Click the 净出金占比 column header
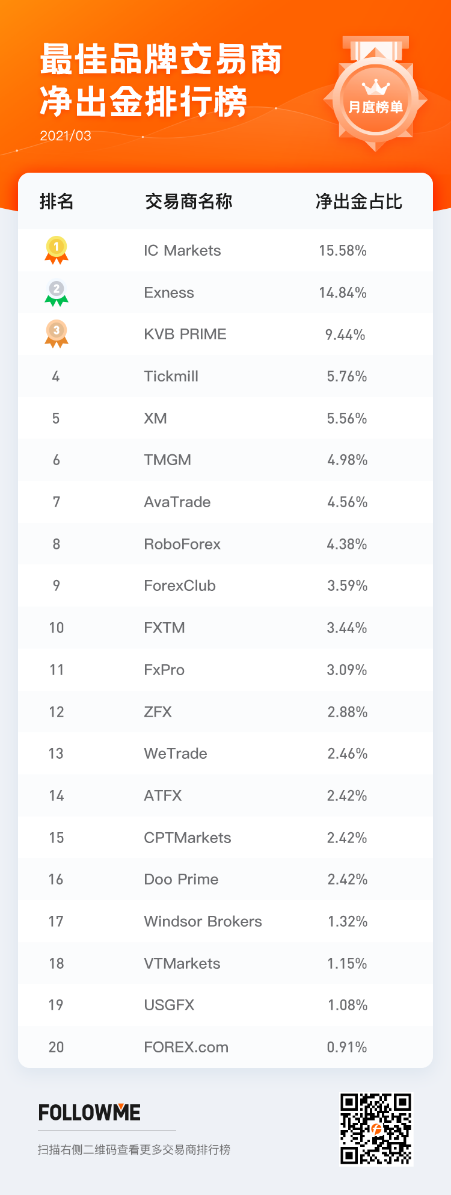 click(x=359, y=202)
